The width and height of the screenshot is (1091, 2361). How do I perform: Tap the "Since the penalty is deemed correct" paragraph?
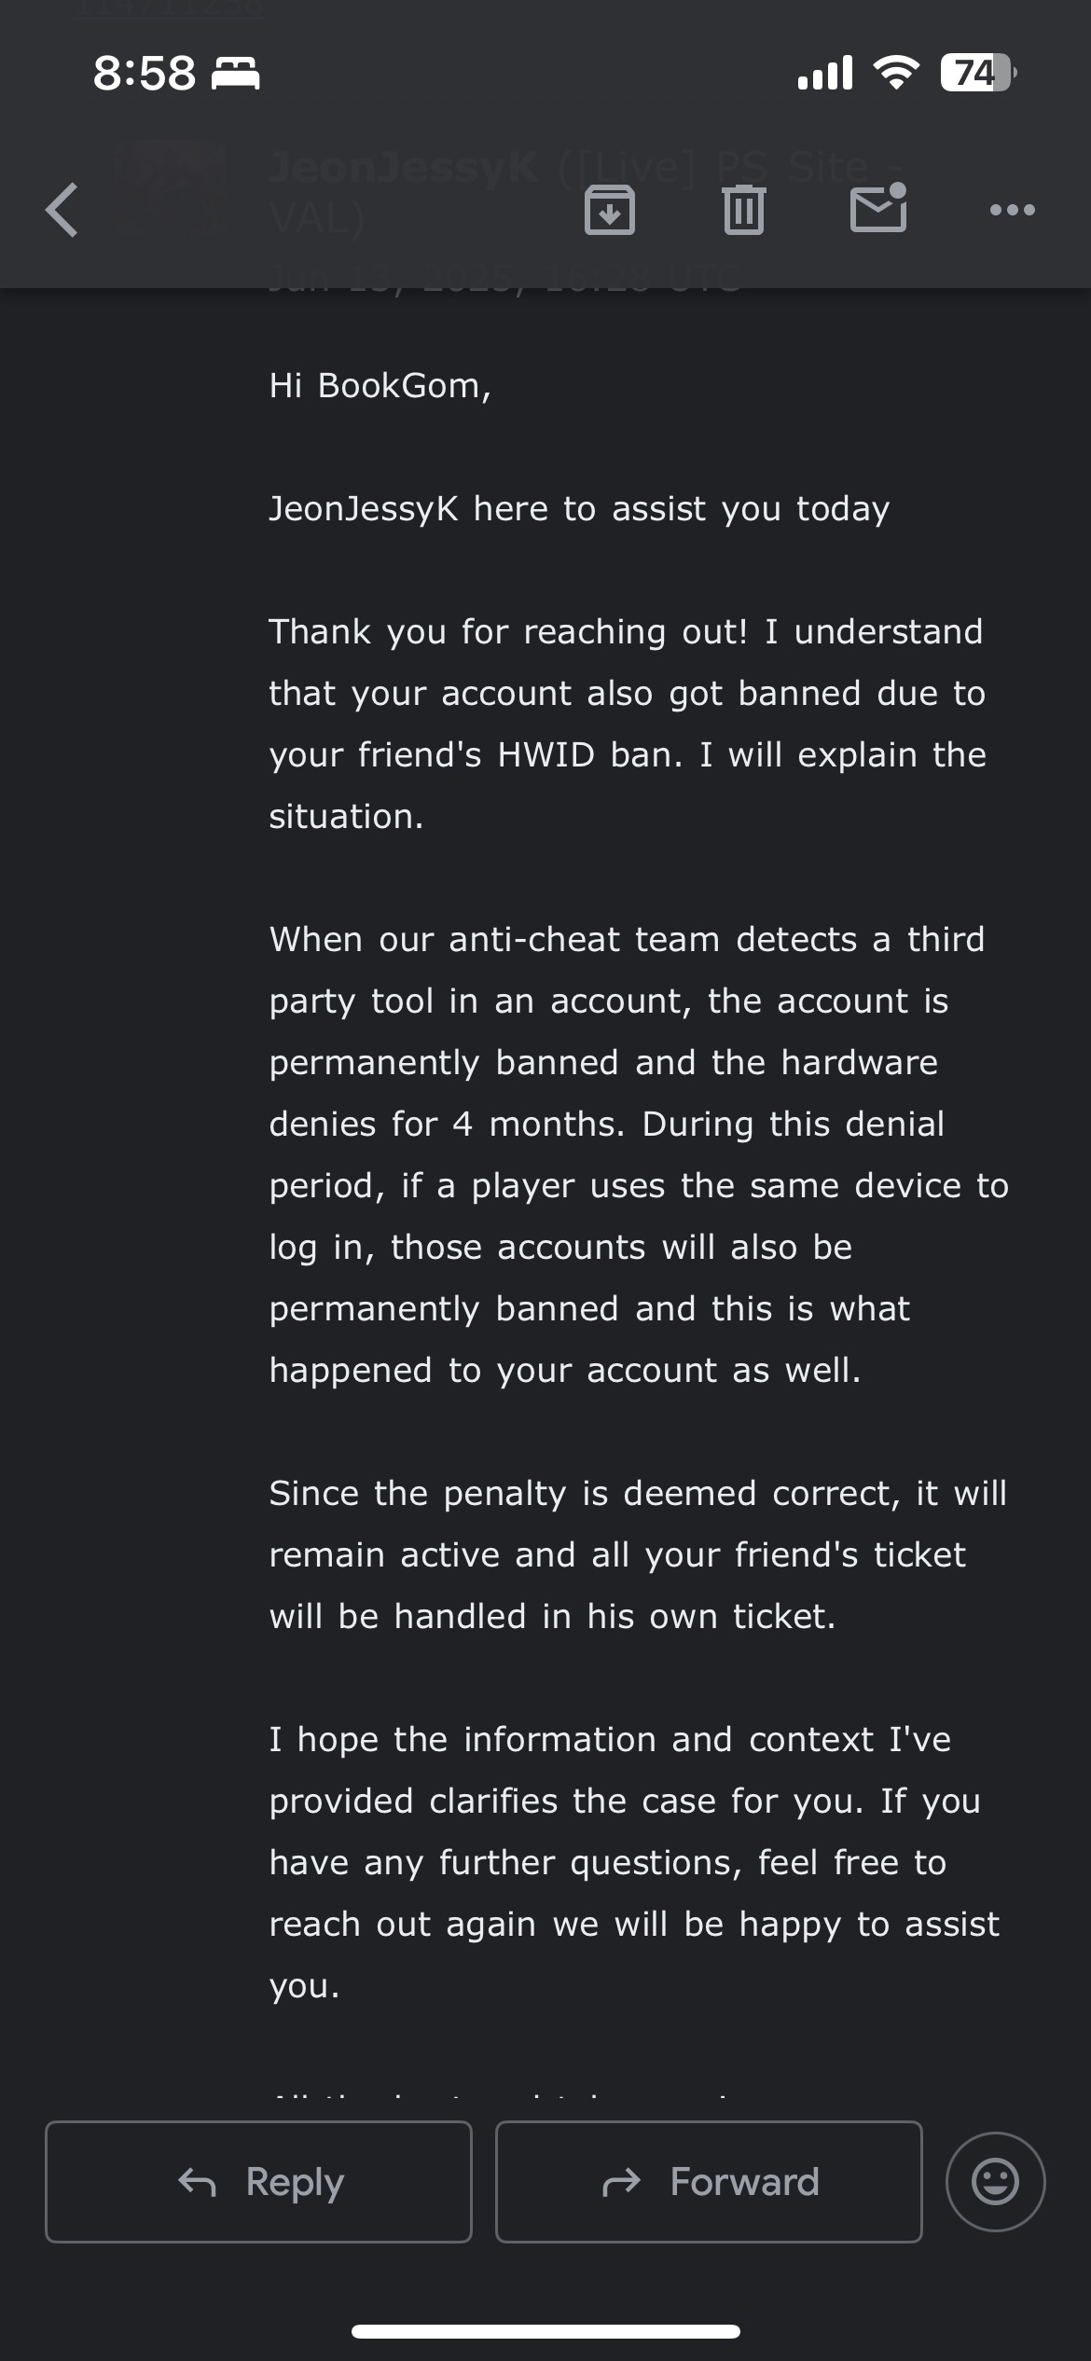[x=638, y=1554]
